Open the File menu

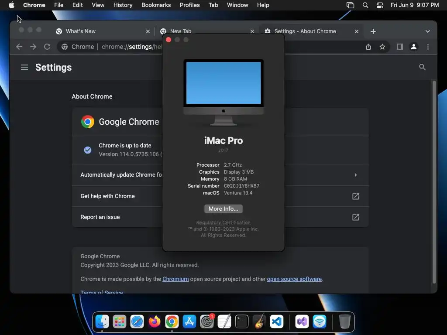tap(59, 5)
